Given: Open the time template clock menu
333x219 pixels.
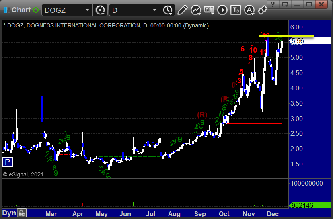Looking at the screenshot, I should coord(168,10).
